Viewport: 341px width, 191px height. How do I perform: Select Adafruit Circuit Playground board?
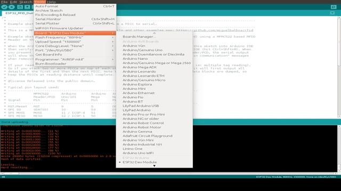[x=154, y=136]
